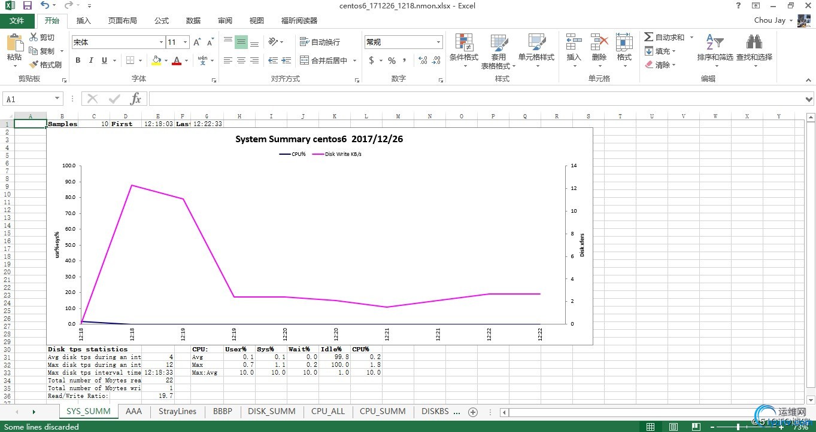Apply comma style
The width and height of the screenshot is (816, 432).
click(x=405, y=60)
